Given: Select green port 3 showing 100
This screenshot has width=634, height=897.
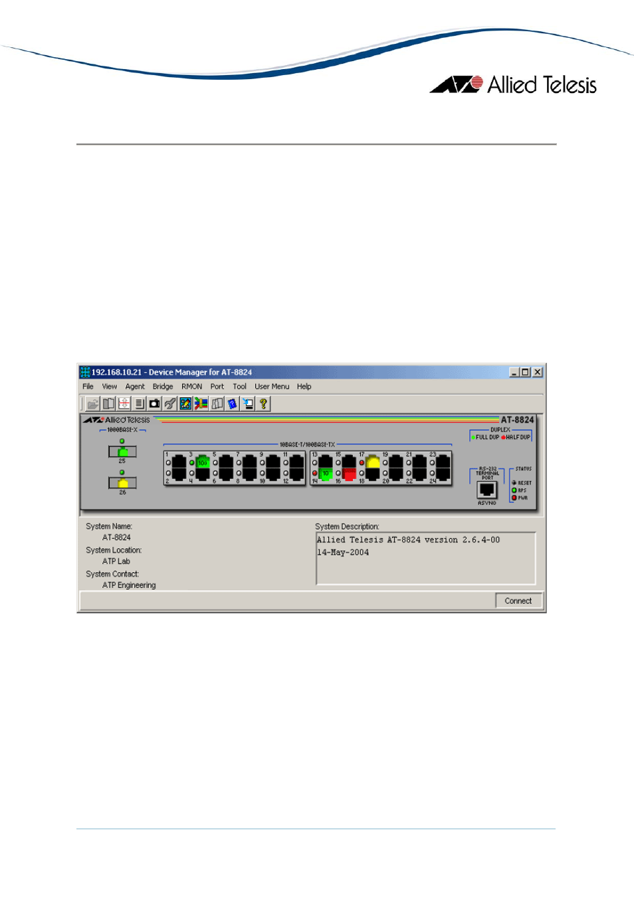Looking at the screenshot, I should tap(203, 462).
